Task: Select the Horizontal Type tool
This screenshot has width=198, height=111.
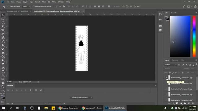Action: 3,72
